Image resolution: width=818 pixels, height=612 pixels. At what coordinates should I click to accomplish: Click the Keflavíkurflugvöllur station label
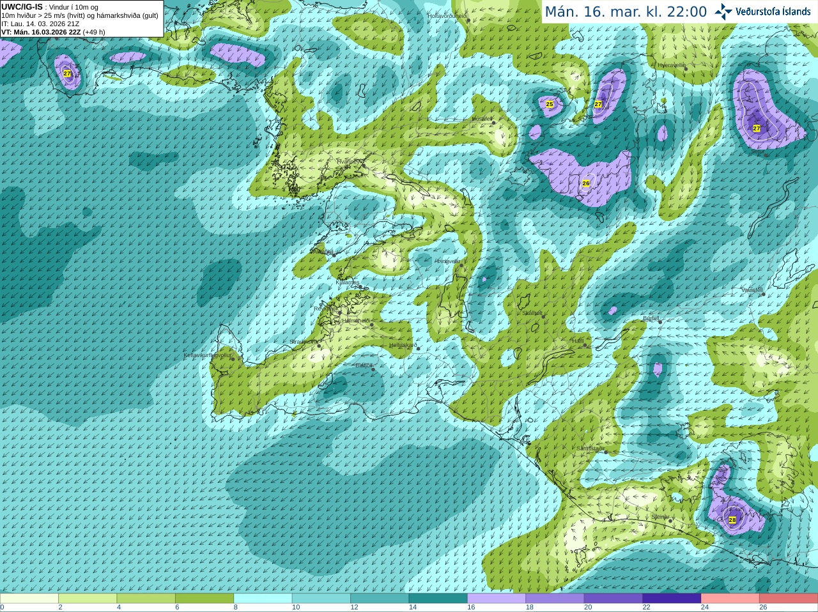click(207, 355)
